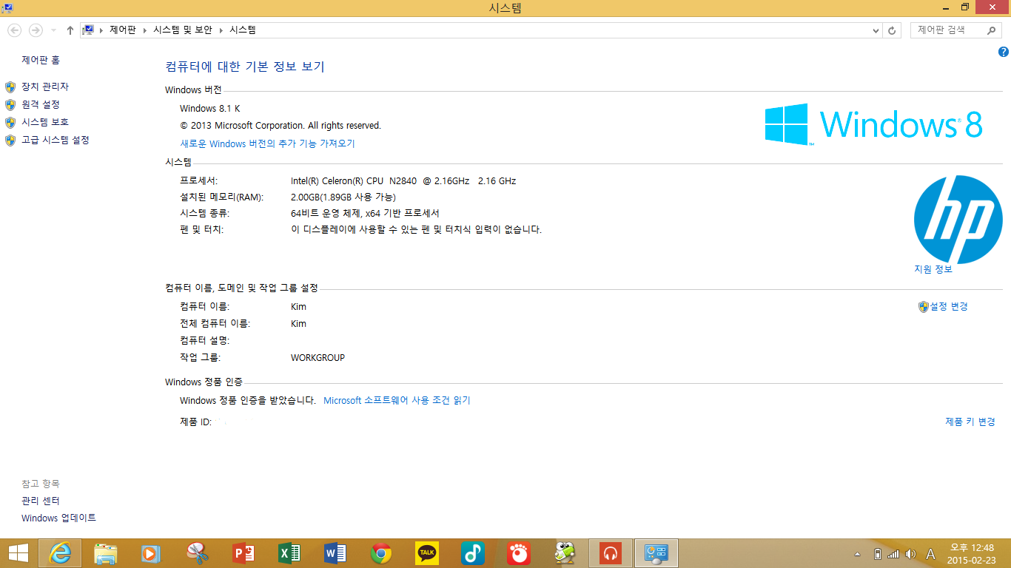Click the blue help question mark icon
1011x568 pixels.
pos(1003,52)
